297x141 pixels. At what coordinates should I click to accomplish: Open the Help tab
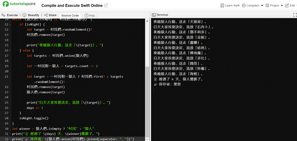[x=90, y=15]
